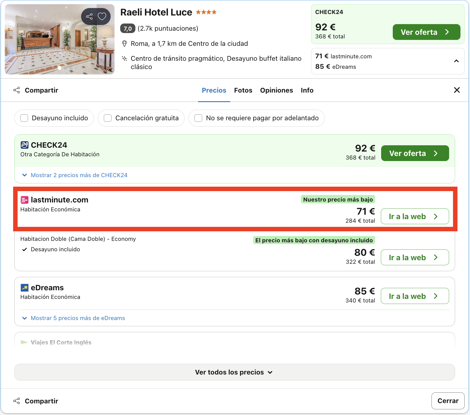Open the hotel lobby photo thumbnail
The width and height of the screenshot is (470, 415).
click(x=60, y=39)
